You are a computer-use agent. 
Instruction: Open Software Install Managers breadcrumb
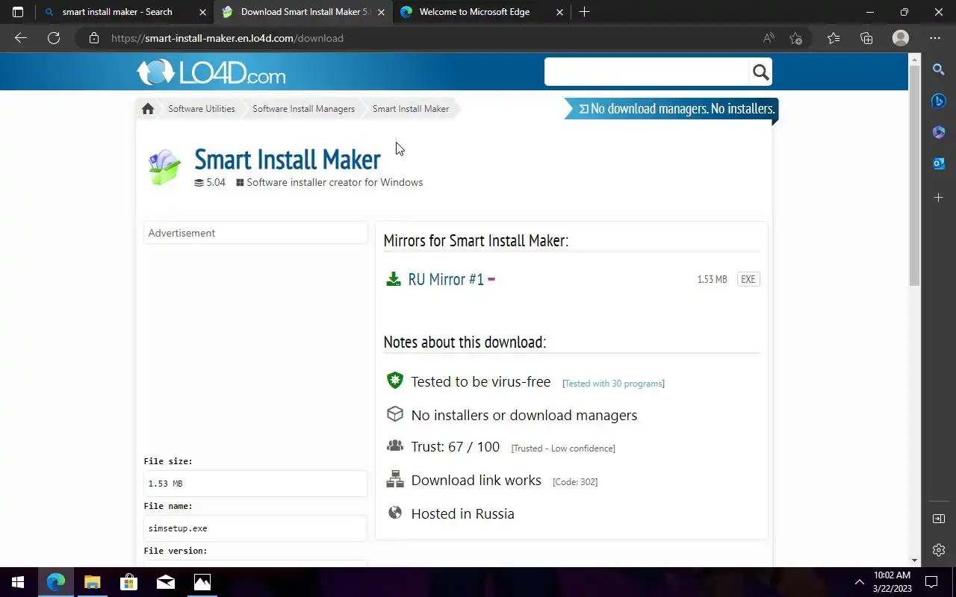pos(303,109)
